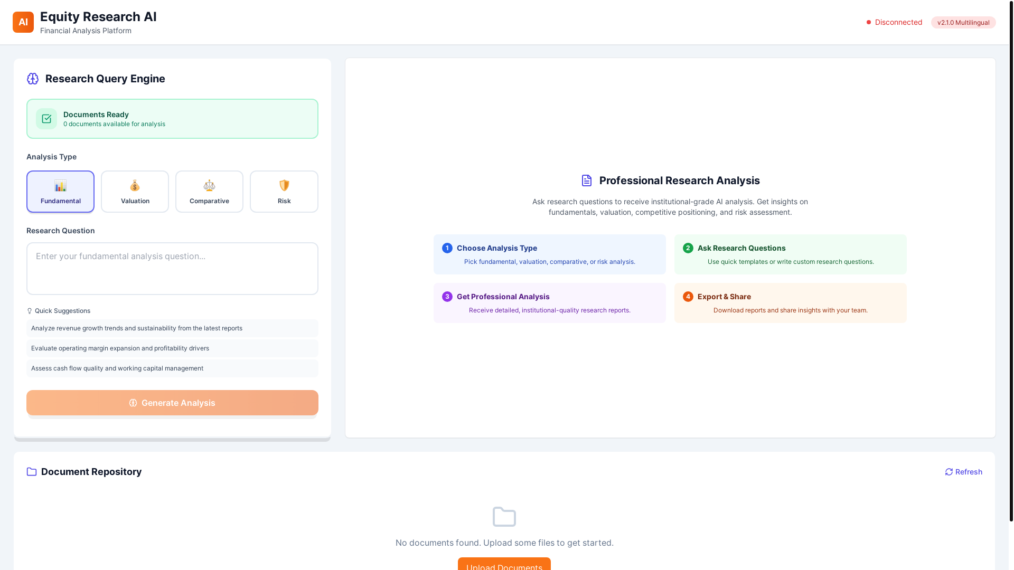Click the Ask Research Questions card heading
Screen dimensions: 1014x570
coord(741,248)
